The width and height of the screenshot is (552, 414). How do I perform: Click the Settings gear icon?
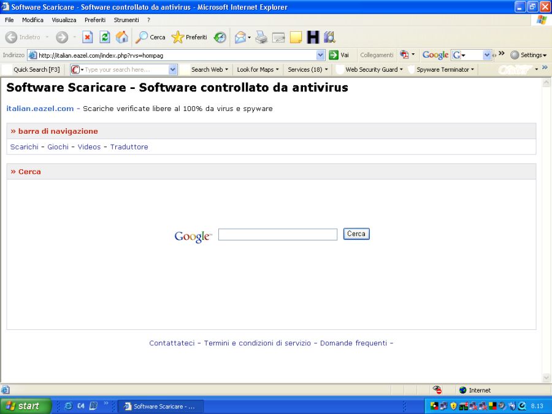(515, 55)
